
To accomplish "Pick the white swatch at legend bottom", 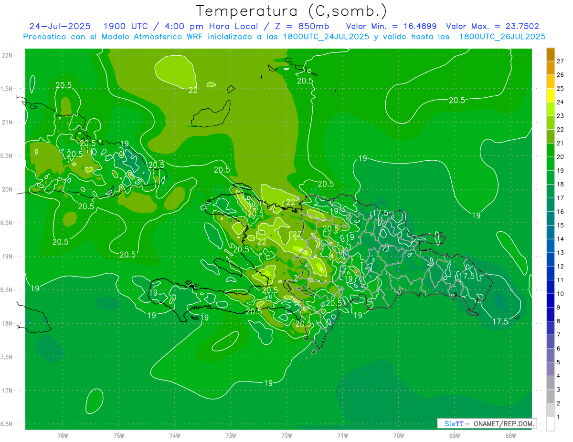I will [551, 424].
